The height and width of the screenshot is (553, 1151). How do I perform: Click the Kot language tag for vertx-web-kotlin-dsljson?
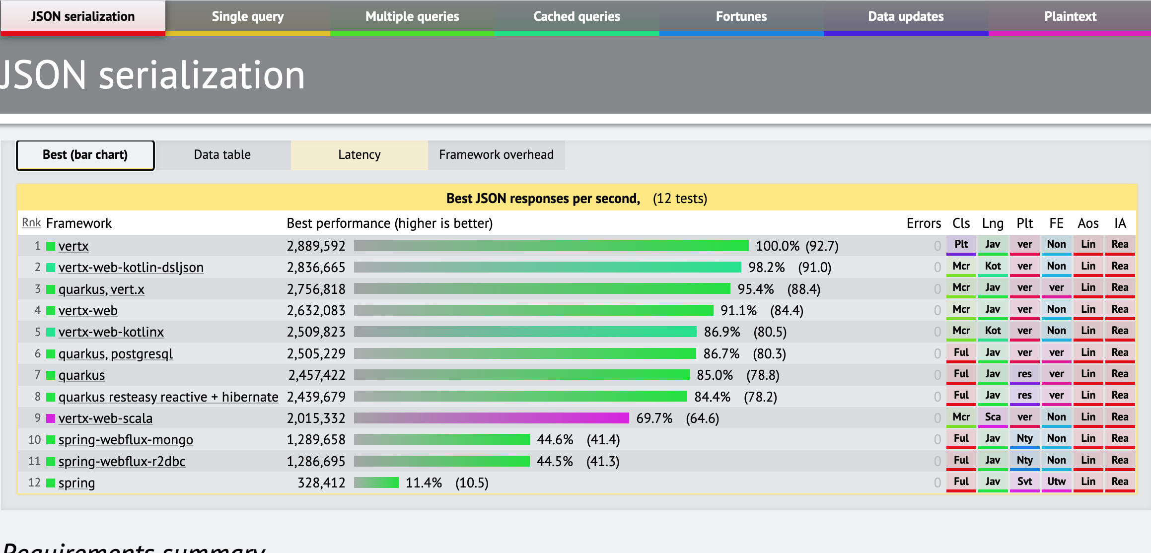(993, 266)
